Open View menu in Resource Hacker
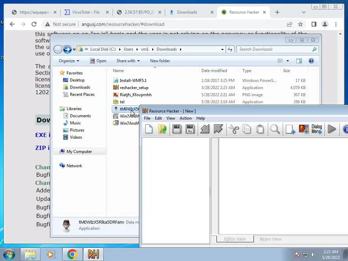 pos(171,118)
